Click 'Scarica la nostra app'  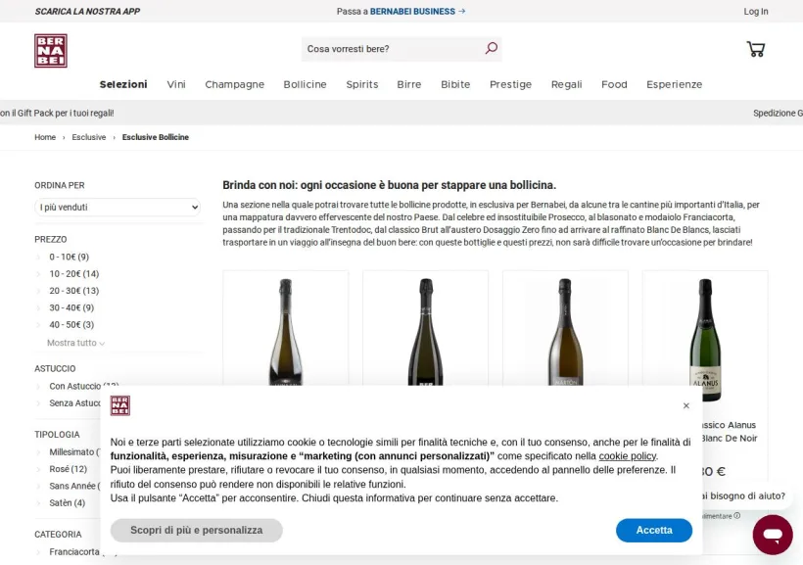coord(87,12)
